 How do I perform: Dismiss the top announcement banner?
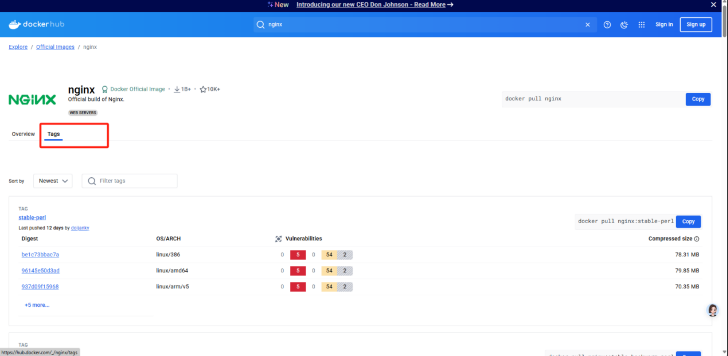(713, 5)
